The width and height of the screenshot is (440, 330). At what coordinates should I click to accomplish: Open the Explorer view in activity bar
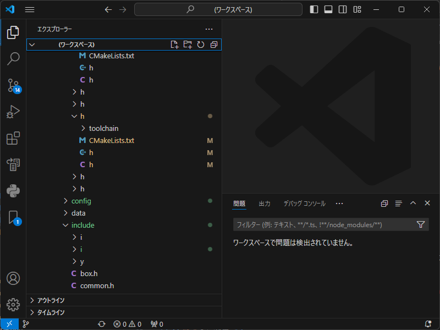13,32
